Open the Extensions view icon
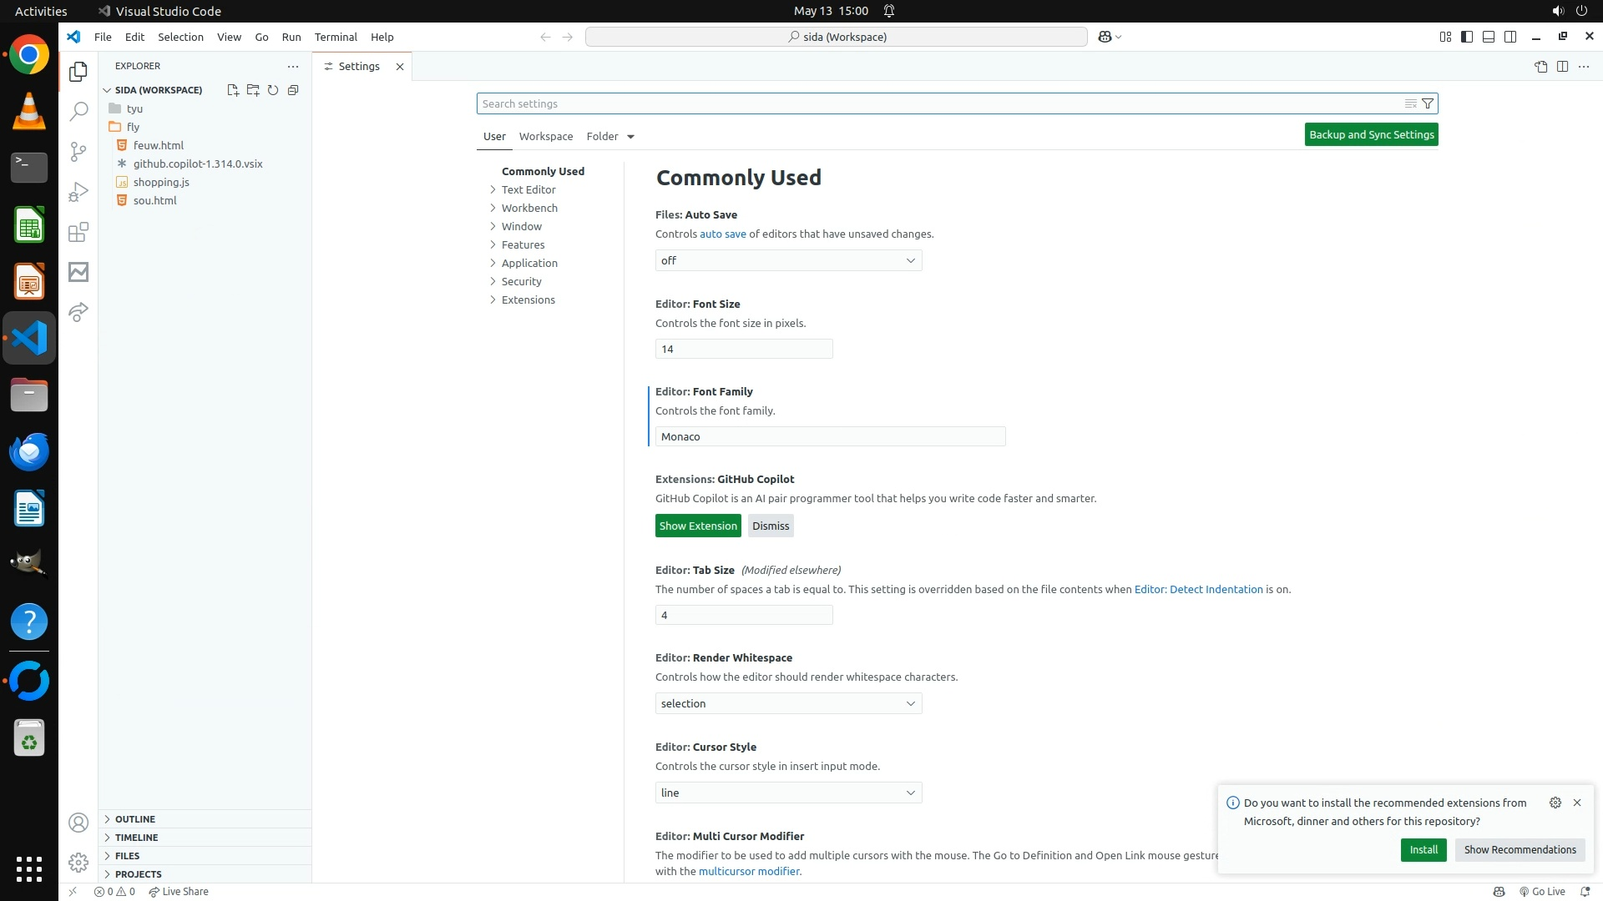Screen dimensions: 1603x901 [78, 232]
